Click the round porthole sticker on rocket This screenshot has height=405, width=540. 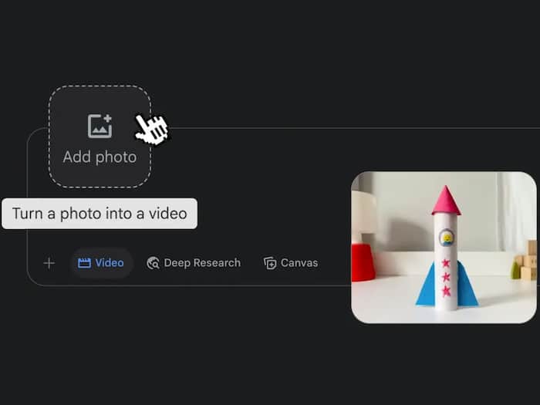[x=446, y=238]
